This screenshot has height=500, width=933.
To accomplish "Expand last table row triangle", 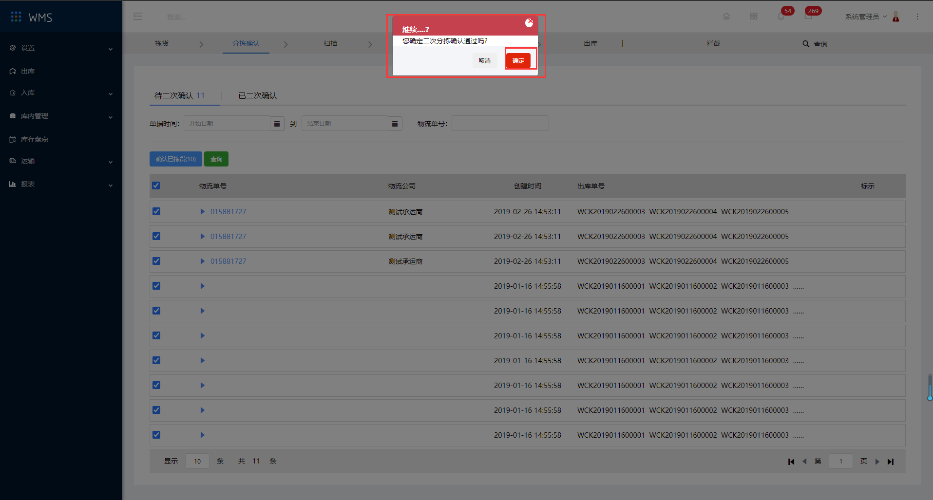I will coord(202,435).
